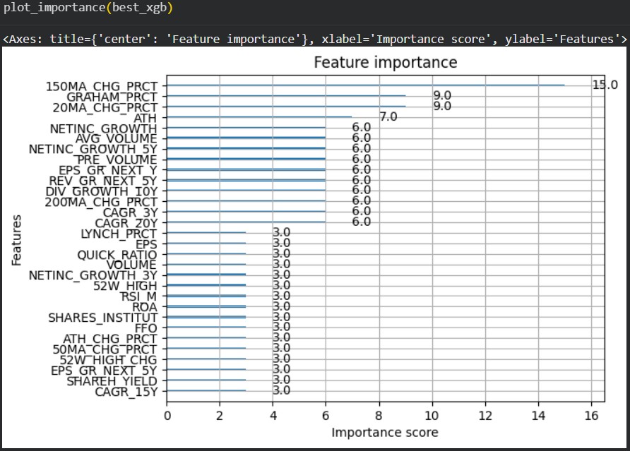Screen dimensions: 630x451
Task: Select the GRAHAM_PRCT feature label
Action: 112,97
